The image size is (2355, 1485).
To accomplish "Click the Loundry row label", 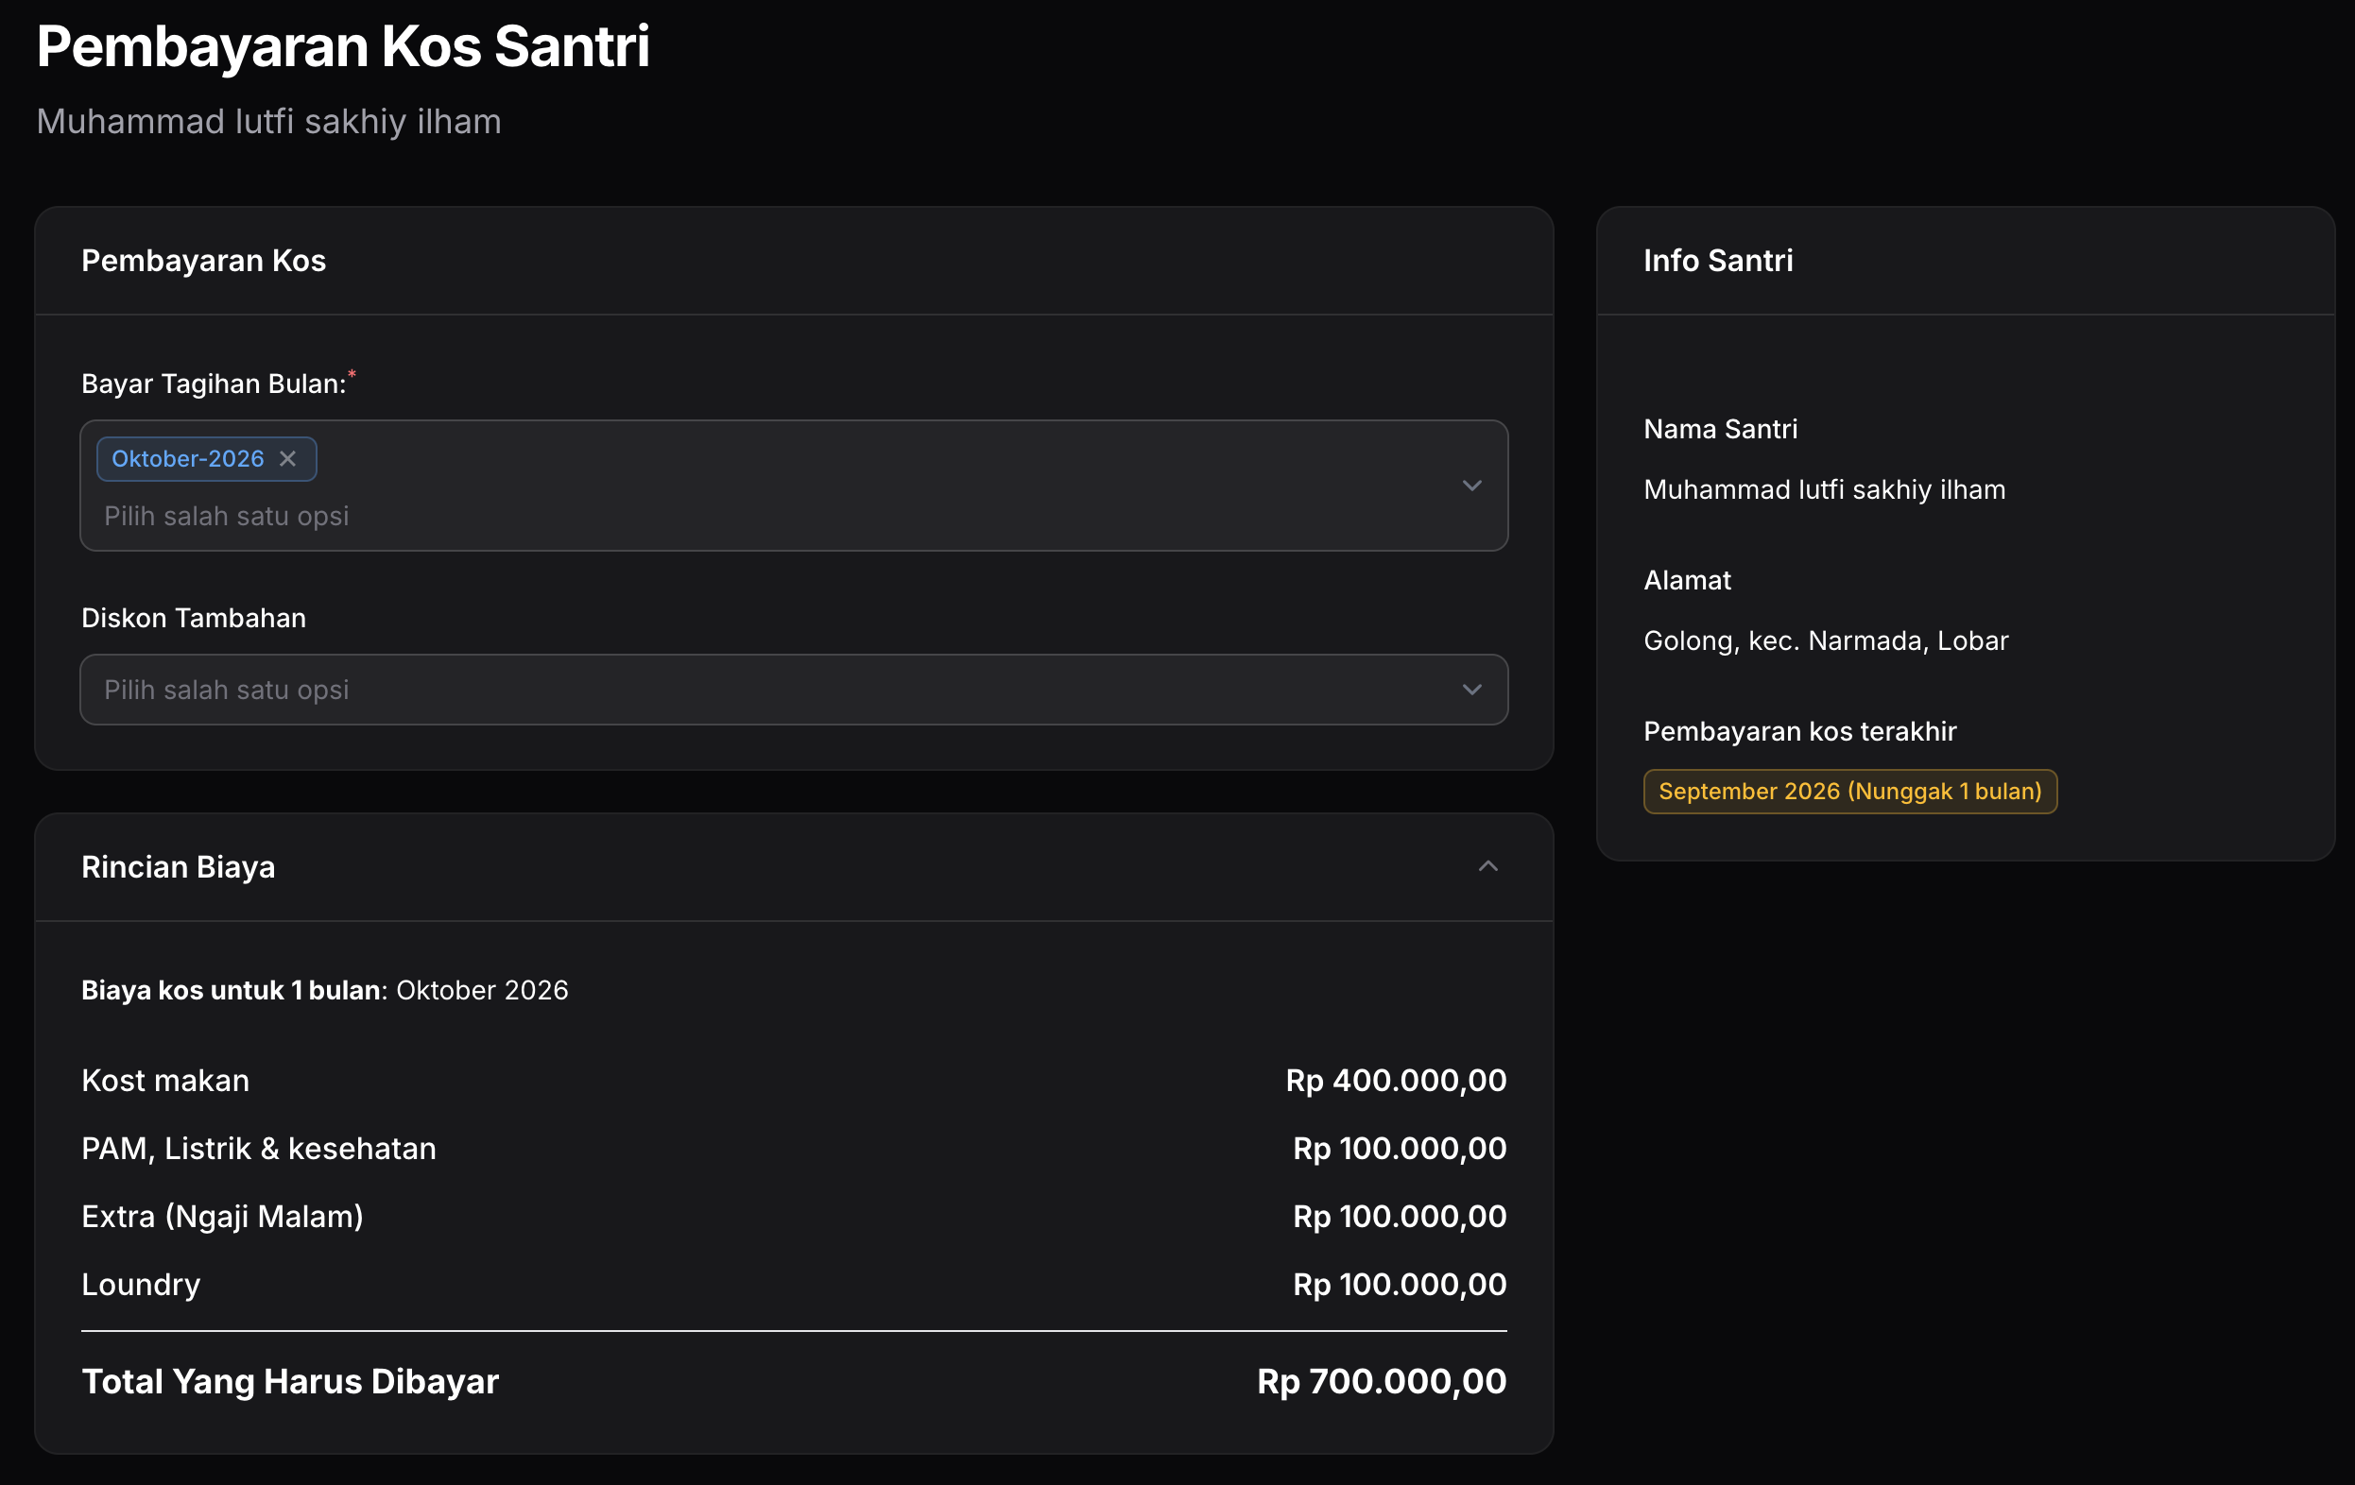I will tap(141, 1284).
